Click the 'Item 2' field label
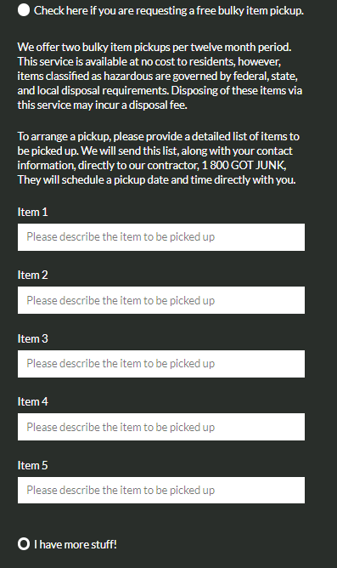The height and width of the screenshot is (568, 337). coord(32,275)
